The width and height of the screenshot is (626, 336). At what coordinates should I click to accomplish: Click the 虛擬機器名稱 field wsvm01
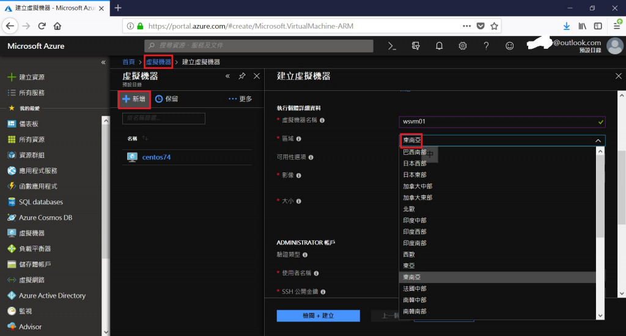point(502,121)
